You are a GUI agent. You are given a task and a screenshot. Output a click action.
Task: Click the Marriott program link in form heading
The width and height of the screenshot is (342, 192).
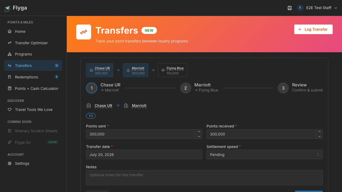(139, 106)
